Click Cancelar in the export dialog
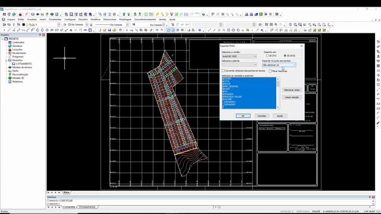This screenshot has height=214, width=381. (x=262, y=116)
